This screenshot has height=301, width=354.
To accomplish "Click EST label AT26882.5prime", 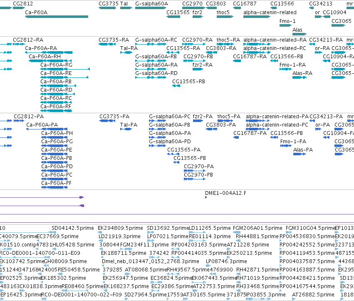I will point(313,295).
